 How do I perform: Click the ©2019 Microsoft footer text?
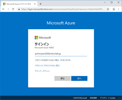(x=80, y=98)
